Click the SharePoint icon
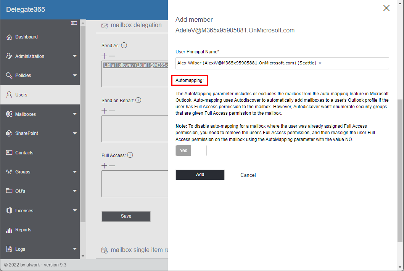The width and height of the screenshot is (404, 271). pyautogui.click(x=9, y=133)
